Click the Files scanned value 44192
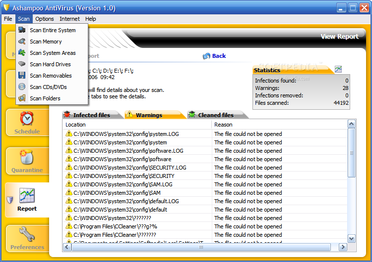The image size is (372, 262). 341,103
